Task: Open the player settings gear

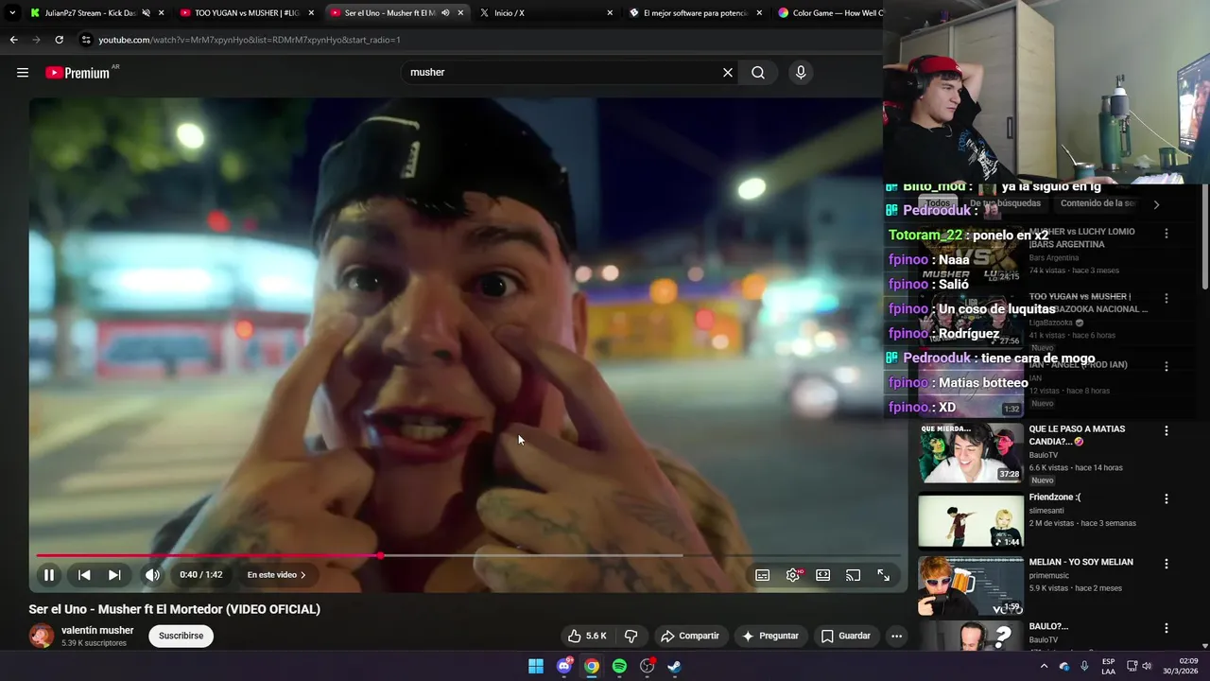Action: point(793,575)
